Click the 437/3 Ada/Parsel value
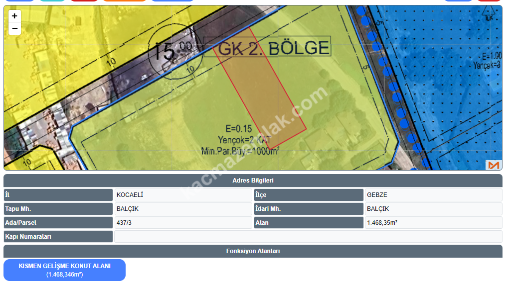 click(183, 223)
